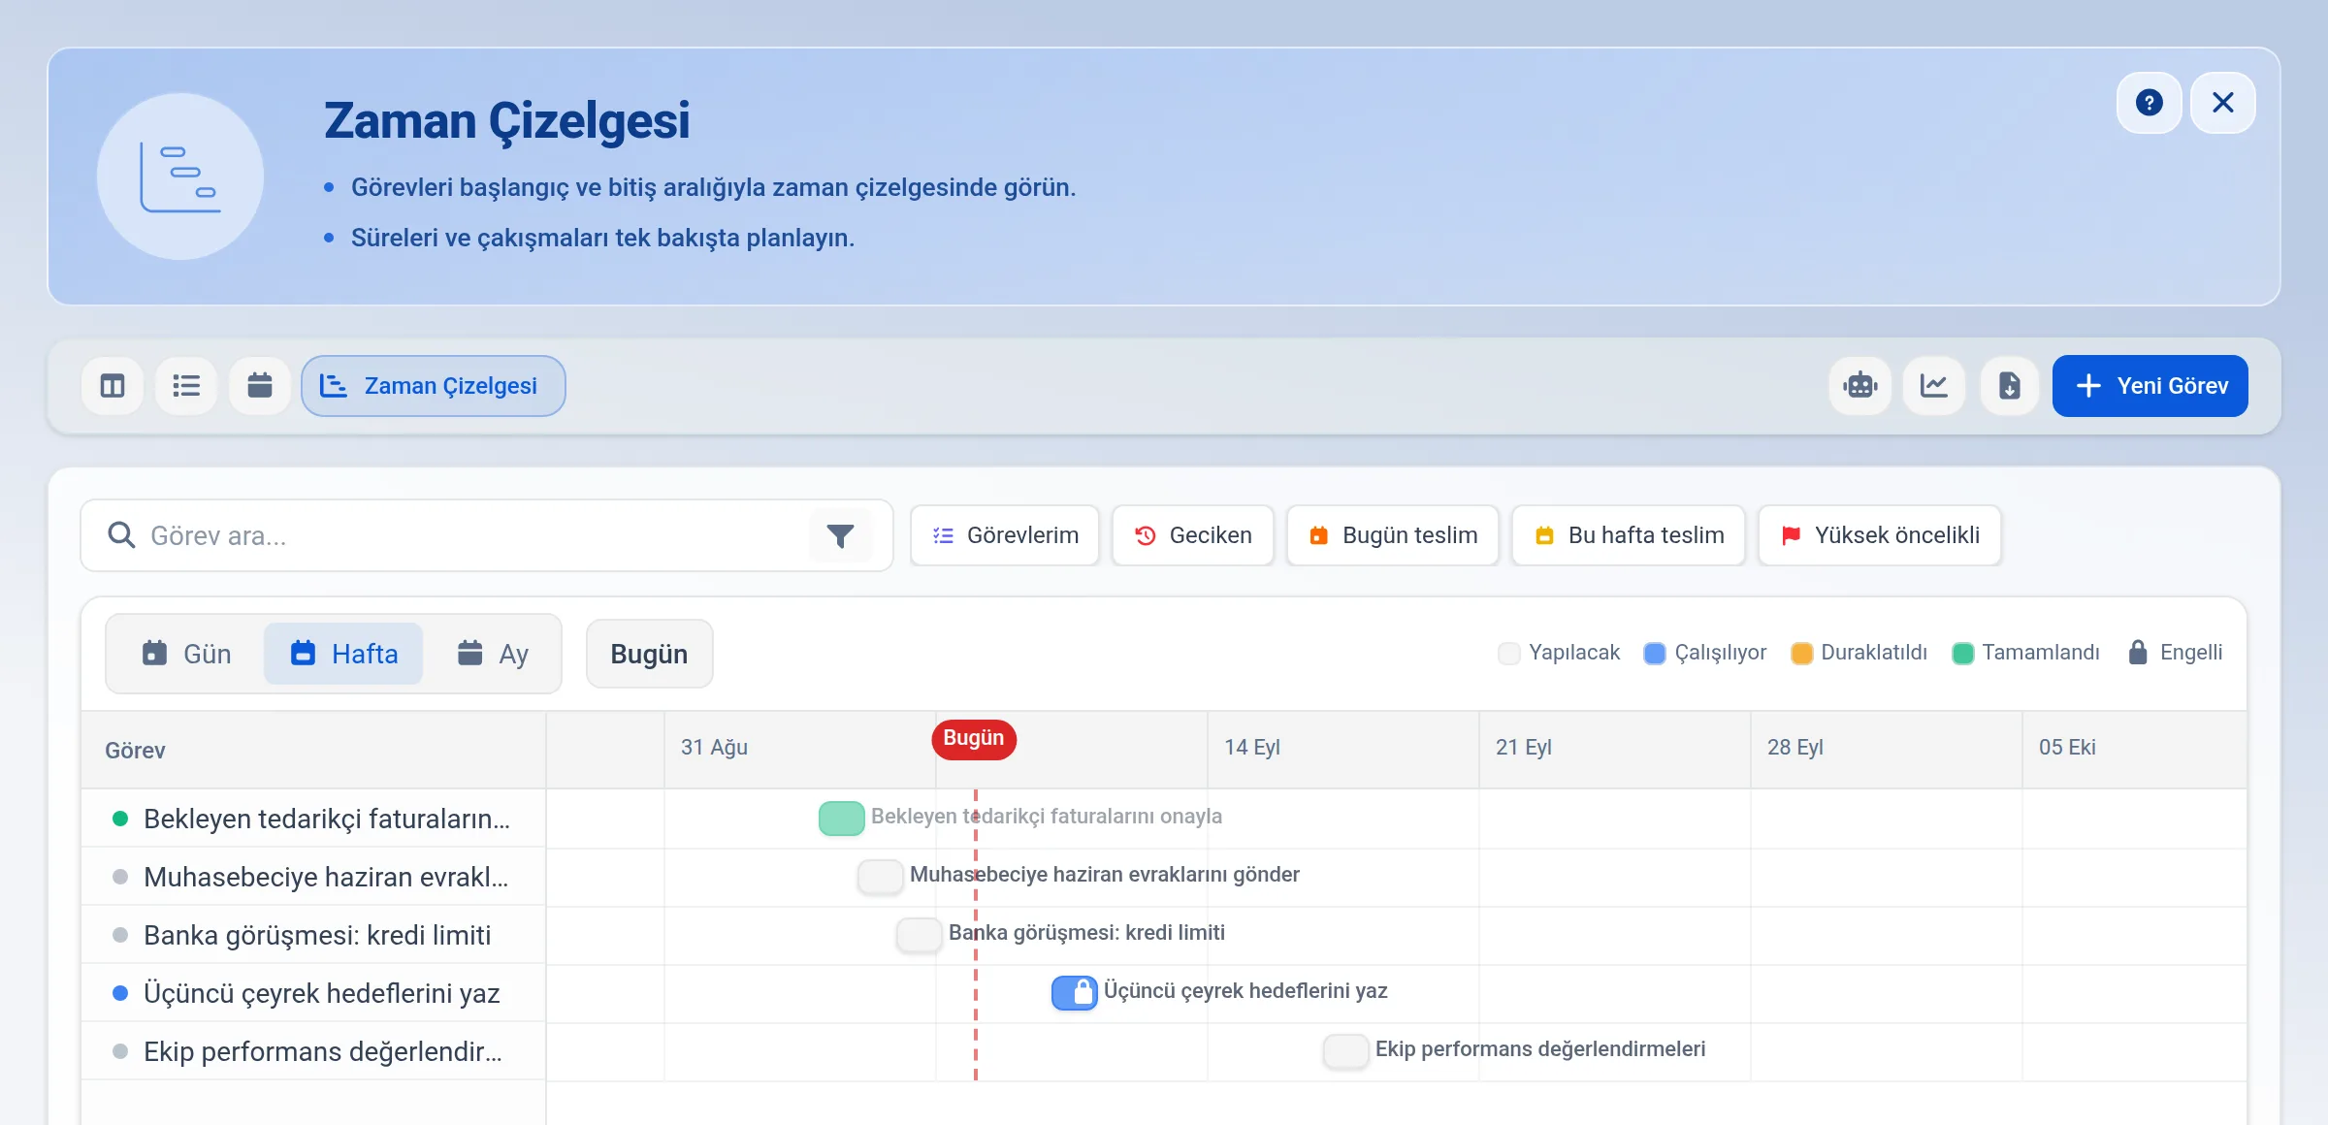Switch to the list view

click(x=186, y=386)
